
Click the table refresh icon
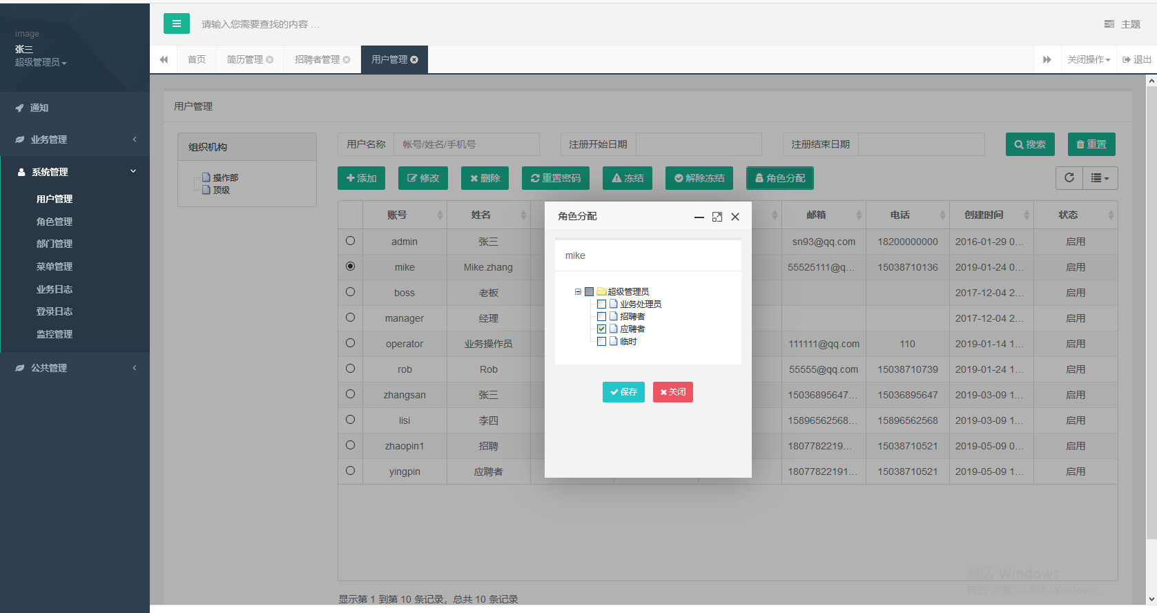tap(1069, 177)
